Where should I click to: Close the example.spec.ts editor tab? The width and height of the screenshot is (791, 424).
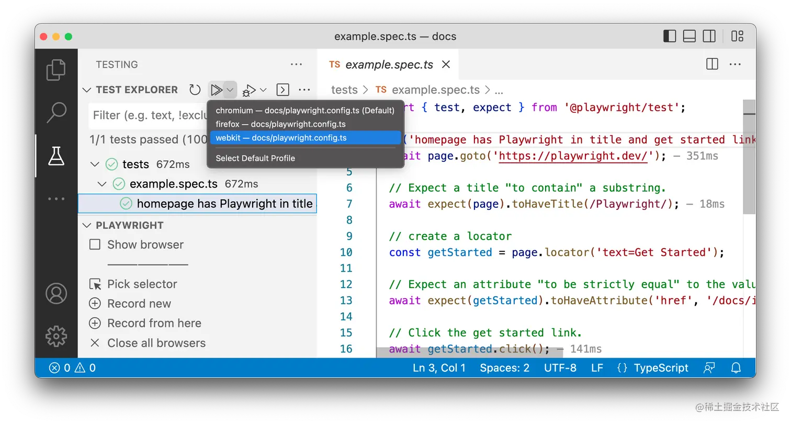click(x=446, y=64)
